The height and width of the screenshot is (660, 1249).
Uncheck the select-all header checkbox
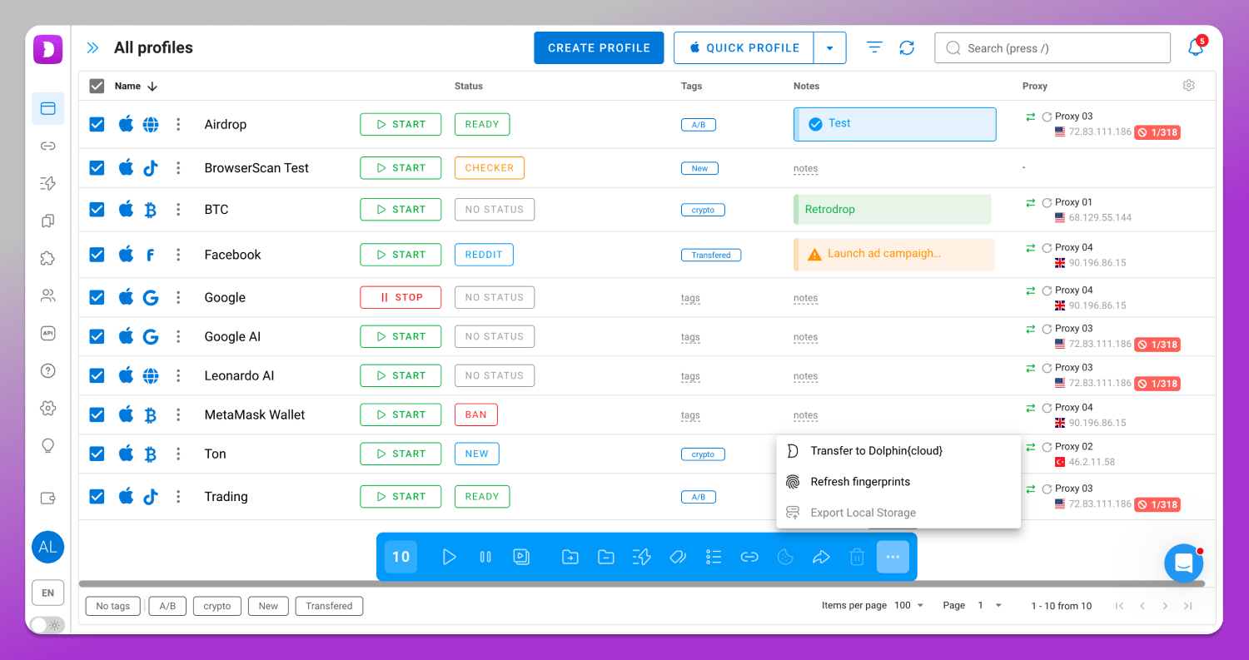pos(97,86)
